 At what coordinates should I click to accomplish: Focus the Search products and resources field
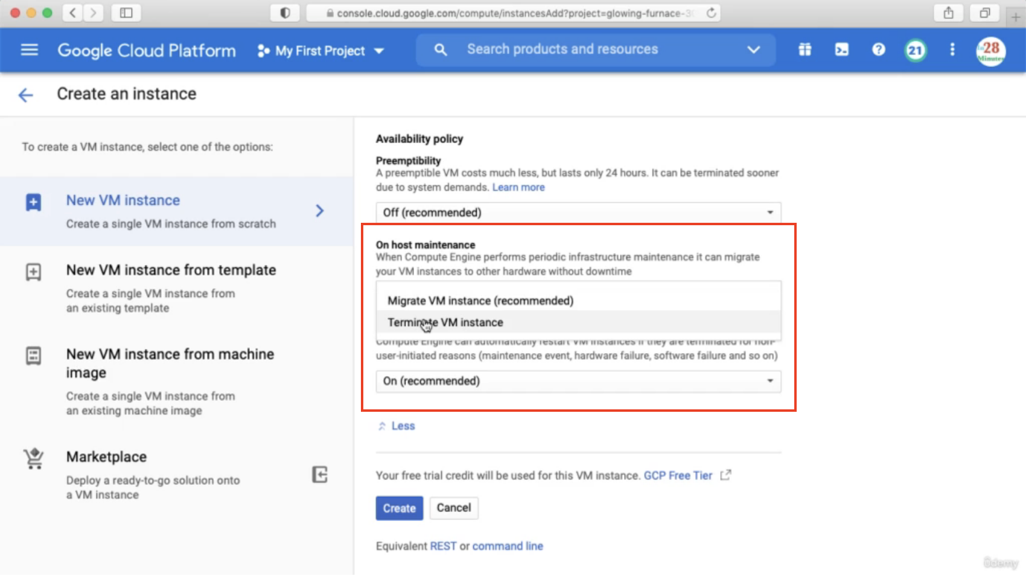(x=562, y=50)
